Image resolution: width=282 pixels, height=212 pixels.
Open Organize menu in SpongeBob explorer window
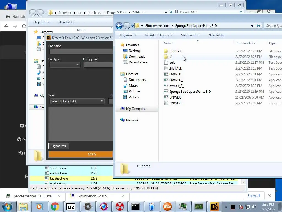[x=128, y=35]
